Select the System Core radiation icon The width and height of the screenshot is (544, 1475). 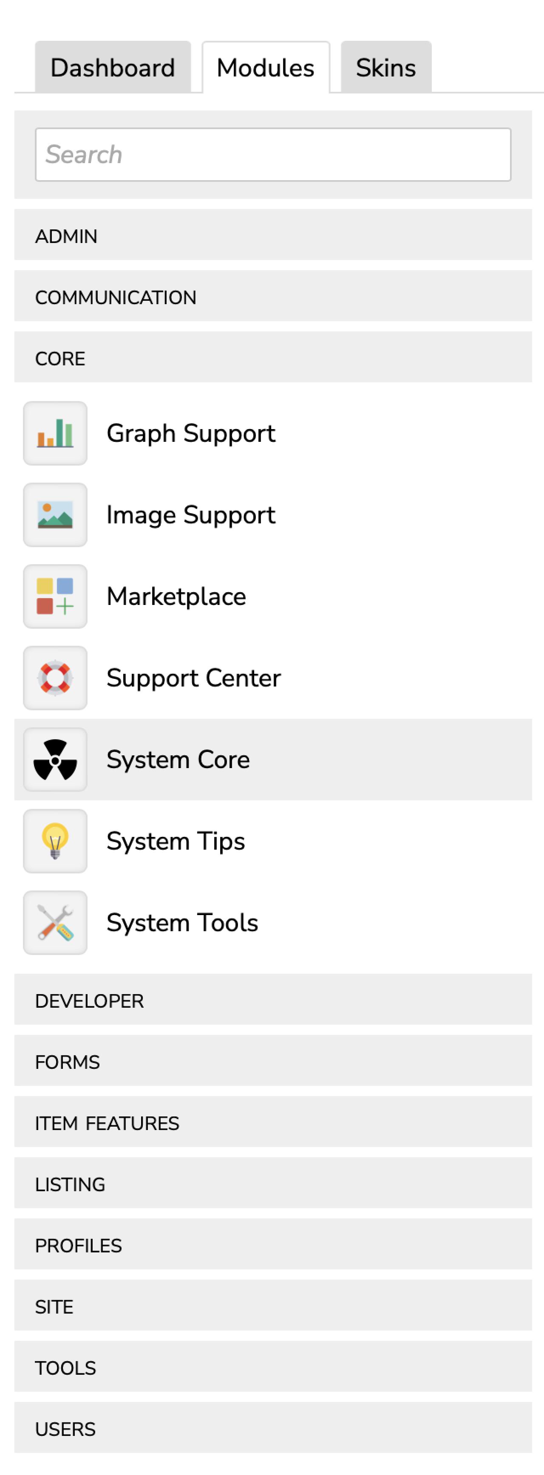tap(55, 760)
